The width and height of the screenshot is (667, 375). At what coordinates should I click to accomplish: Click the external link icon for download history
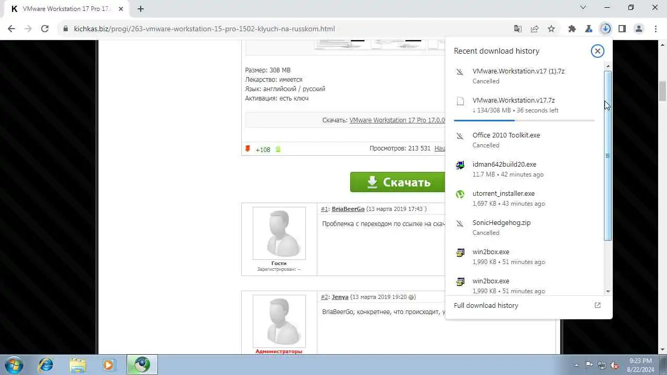coord(598,306)
